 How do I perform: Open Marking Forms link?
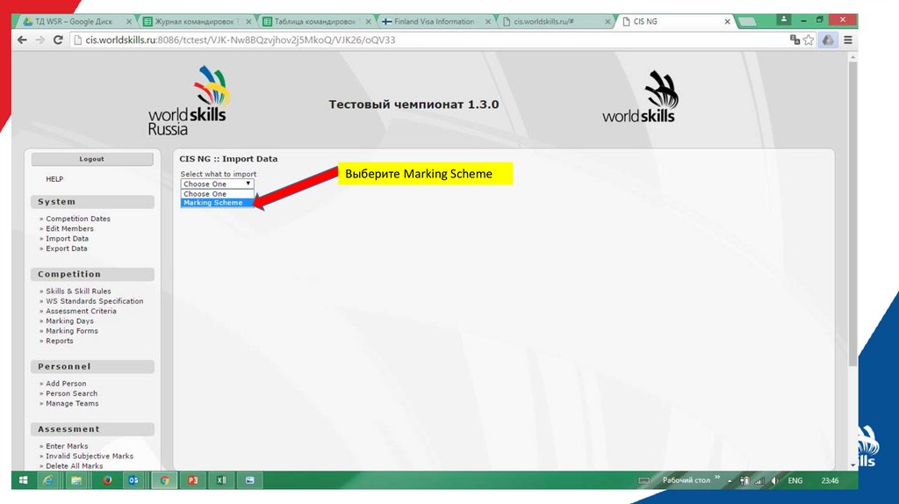pyautogui.click(x=72, y=331)
